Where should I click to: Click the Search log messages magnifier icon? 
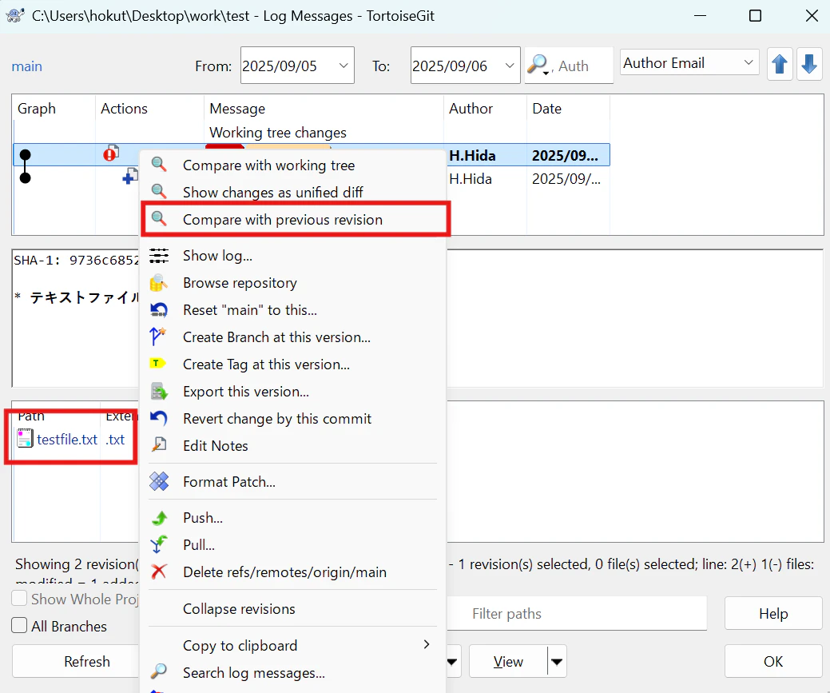tap(159, 671)
